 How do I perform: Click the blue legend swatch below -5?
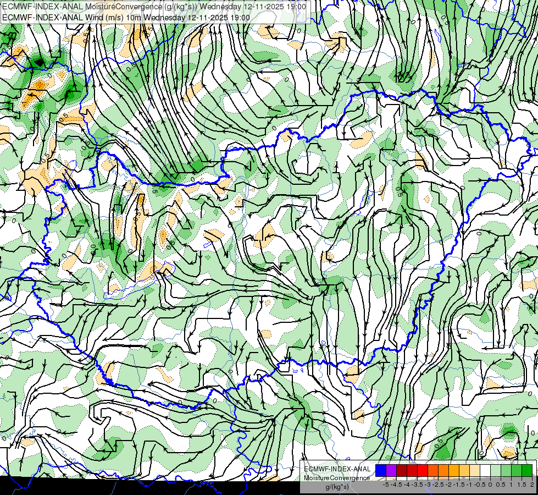tap(381, 470)
